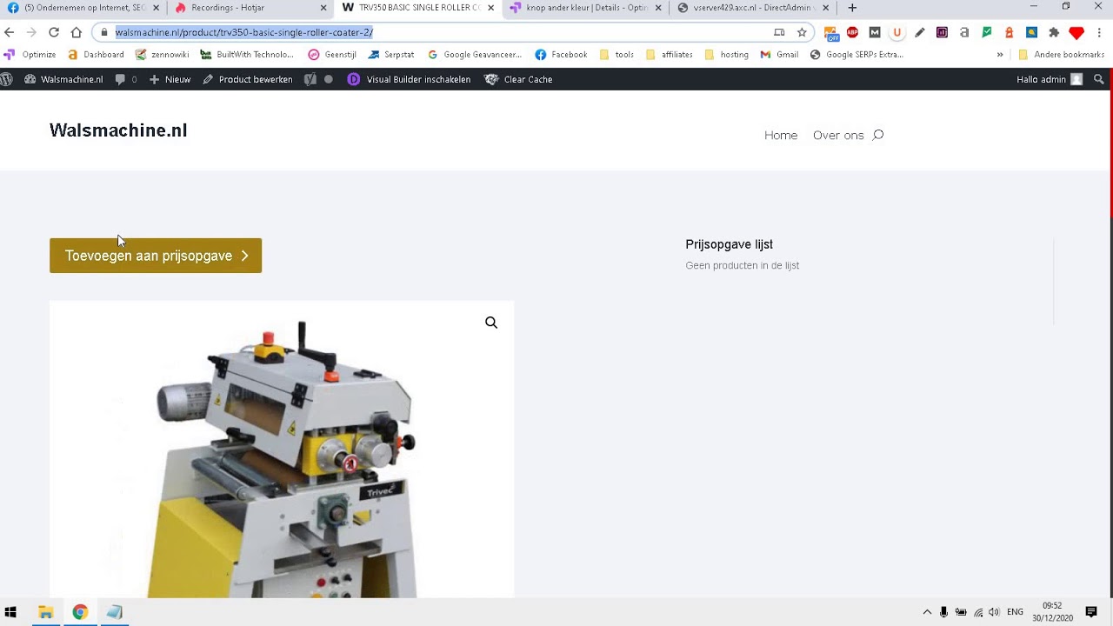
Task: Open the Geenstijl bookmark
Action: 332,54
